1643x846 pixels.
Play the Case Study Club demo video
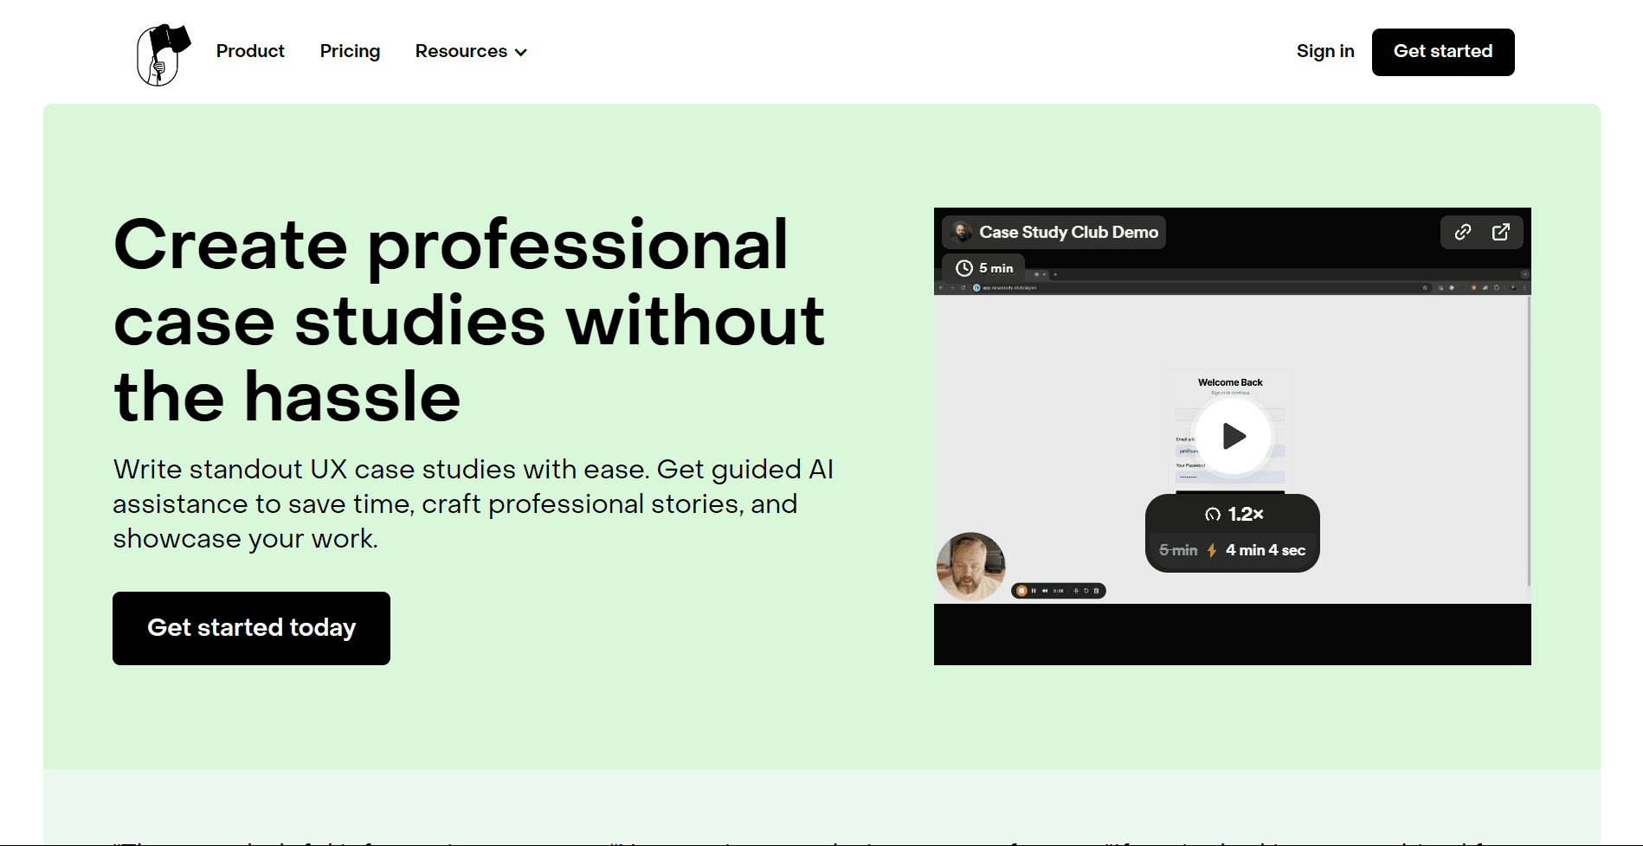[1233, 436]
